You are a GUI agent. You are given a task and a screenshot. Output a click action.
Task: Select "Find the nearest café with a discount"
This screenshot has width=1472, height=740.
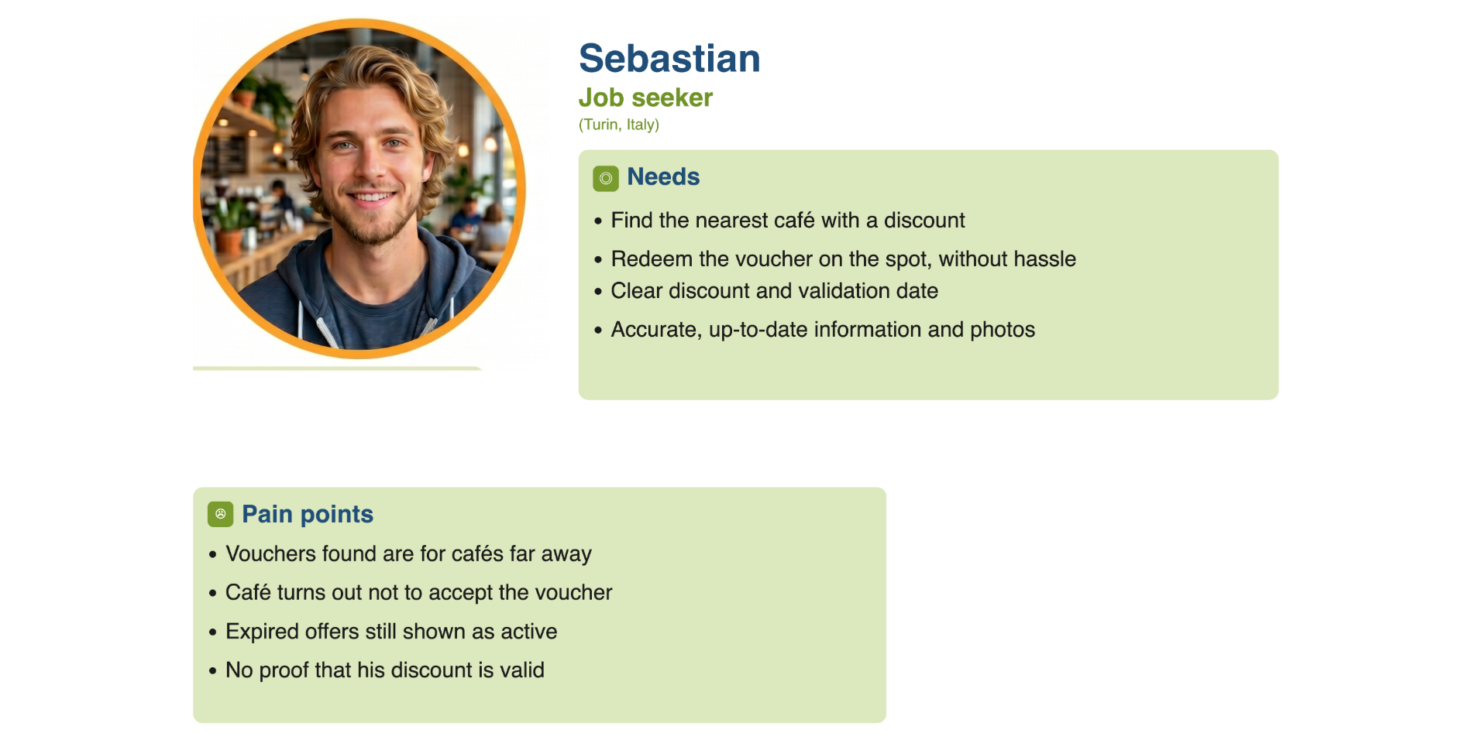coord(788,221)
